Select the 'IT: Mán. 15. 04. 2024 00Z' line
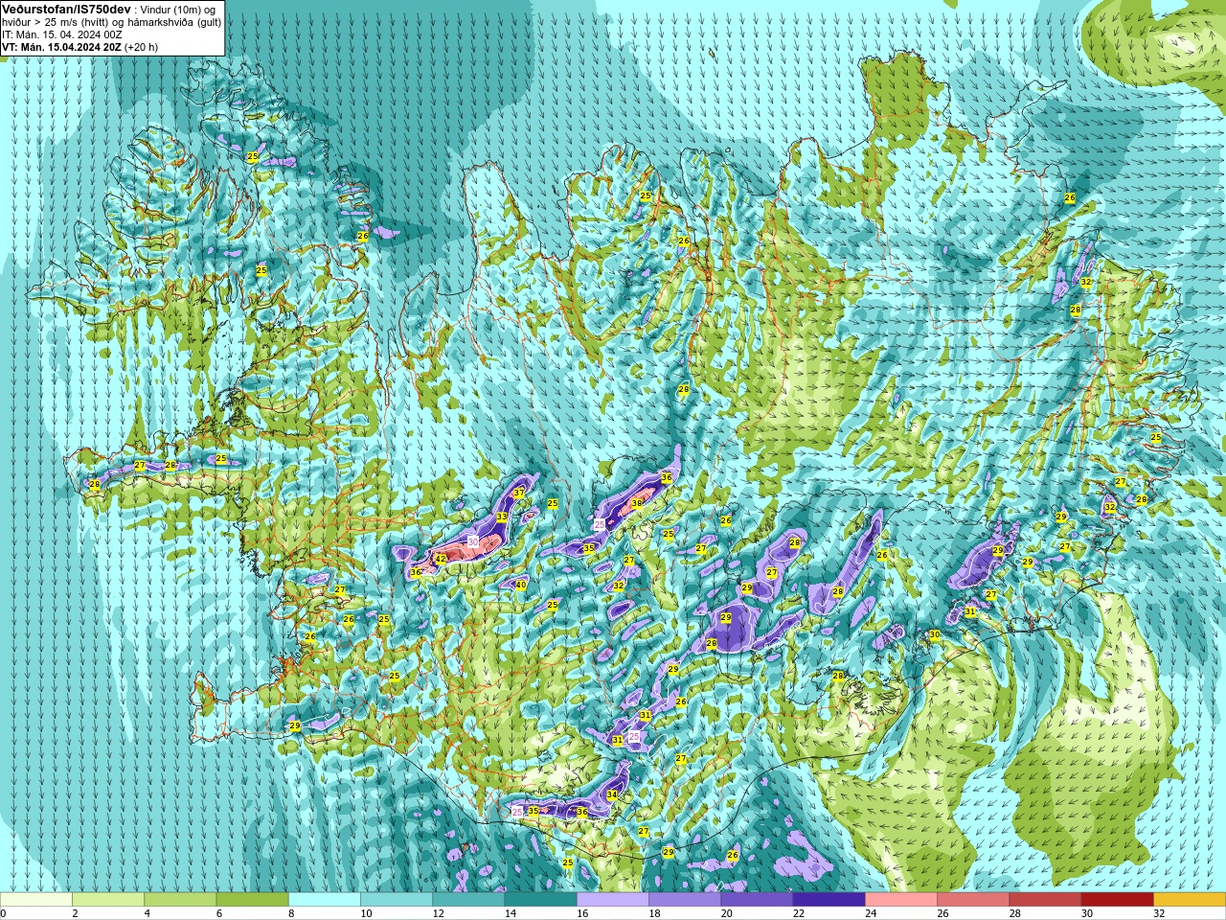Screen dimensions: 1226x920 tap(62, 34)
